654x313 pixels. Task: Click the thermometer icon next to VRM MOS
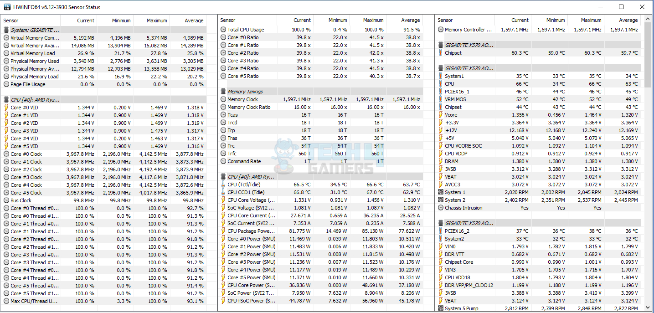pos(441,99)
